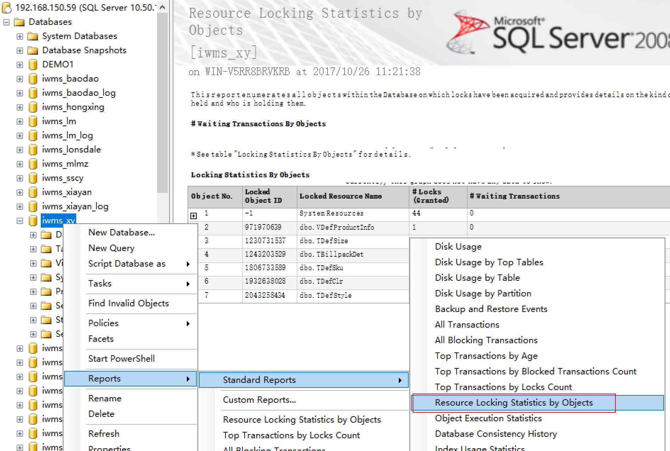Click the Locked Resource Name column header

[353, 197]
